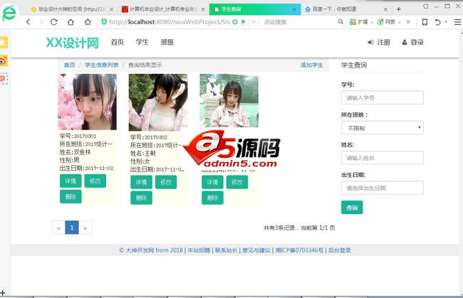The image size is (463, 298).
Task: Open the 出生日期 date picker field
Action: pyautogui.click(x=383, y=188)
